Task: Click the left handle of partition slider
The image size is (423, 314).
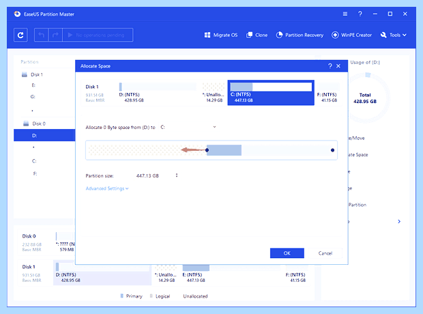Action: pos(207,150)
